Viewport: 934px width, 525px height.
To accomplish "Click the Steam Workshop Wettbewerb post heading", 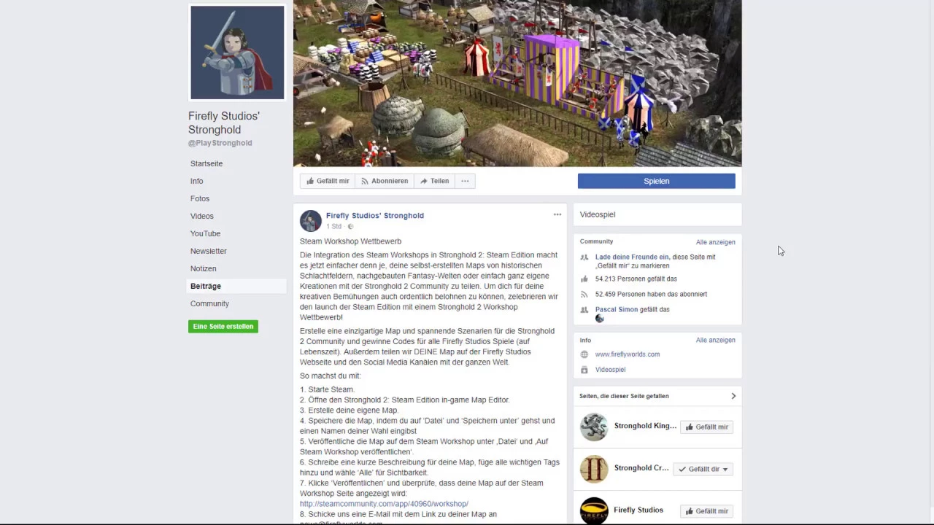I will (x=350, y=241).
